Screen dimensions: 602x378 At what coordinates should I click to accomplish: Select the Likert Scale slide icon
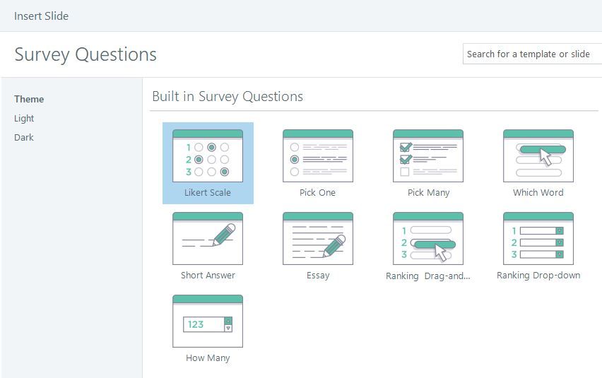click(208, 155)
